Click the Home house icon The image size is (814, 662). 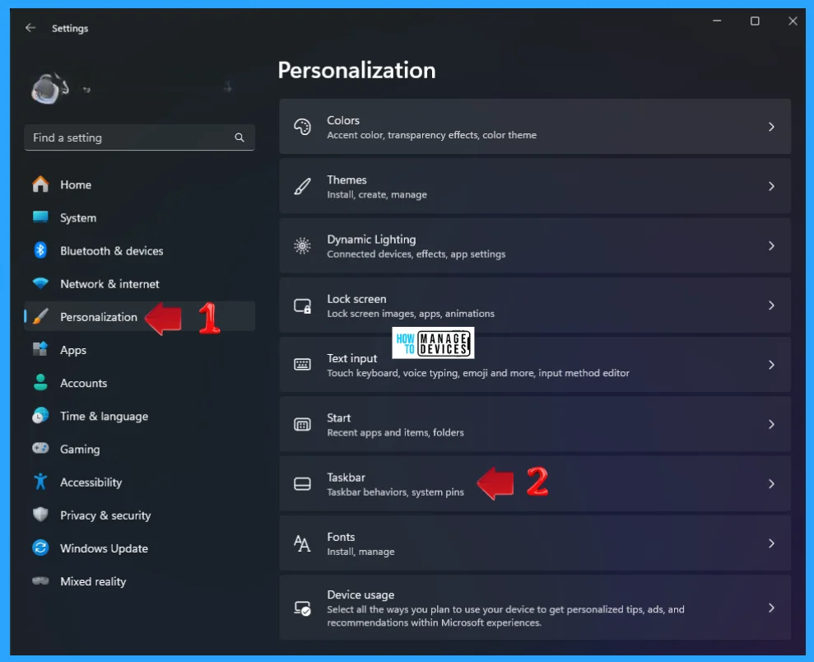(40, 184)
